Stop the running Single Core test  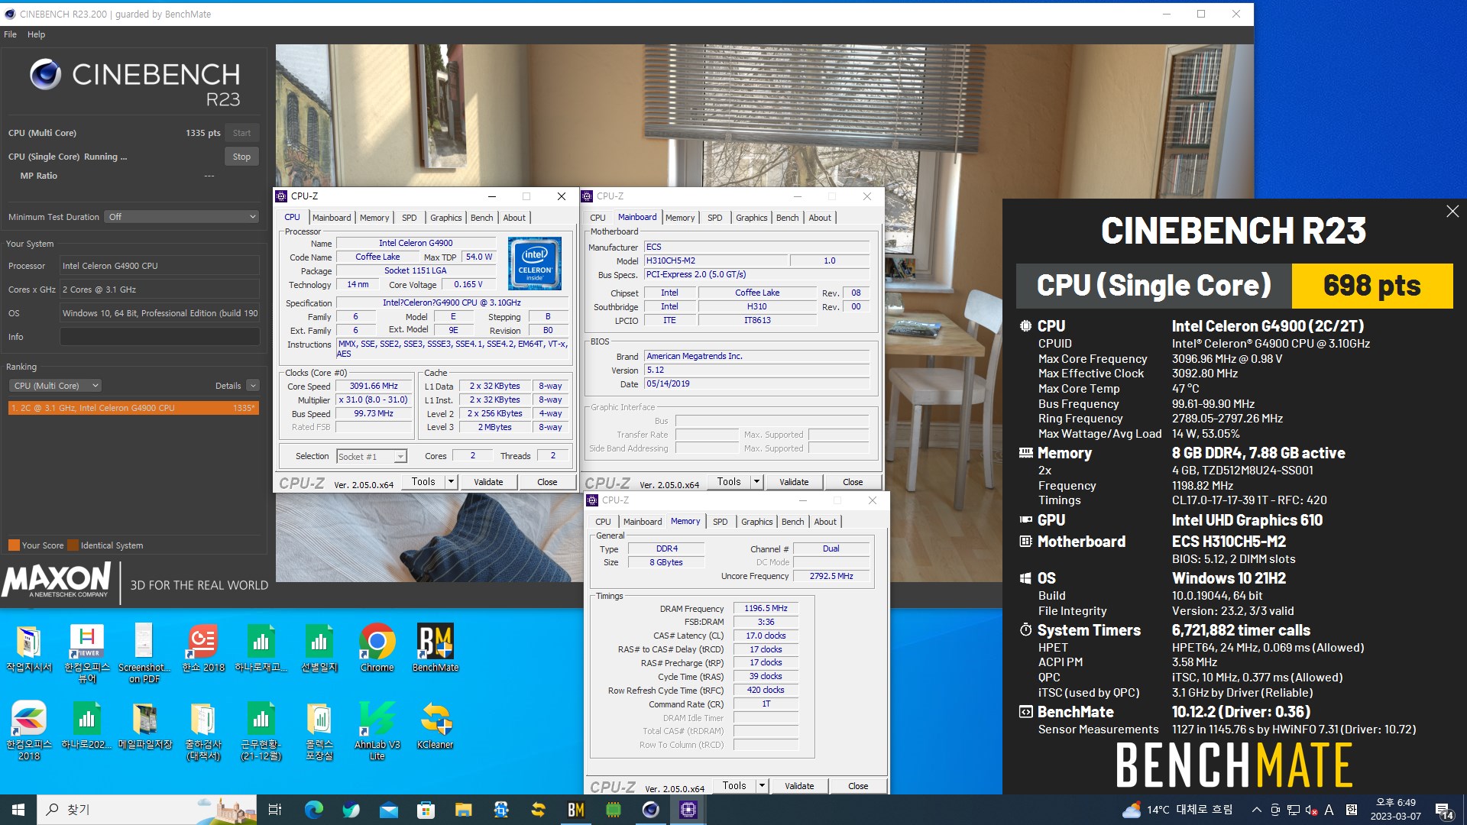[x=241, y=157]
